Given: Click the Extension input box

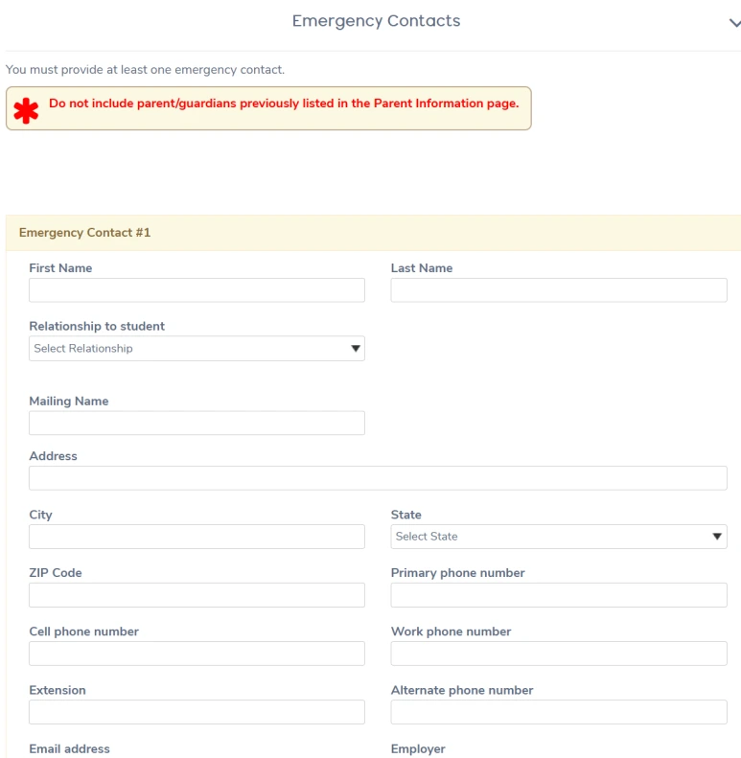Looking at the screenshot, I should 197,712.
